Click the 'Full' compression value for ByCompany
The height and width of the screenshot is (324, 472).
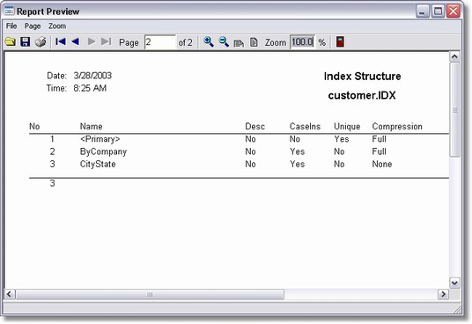[379, 151]
